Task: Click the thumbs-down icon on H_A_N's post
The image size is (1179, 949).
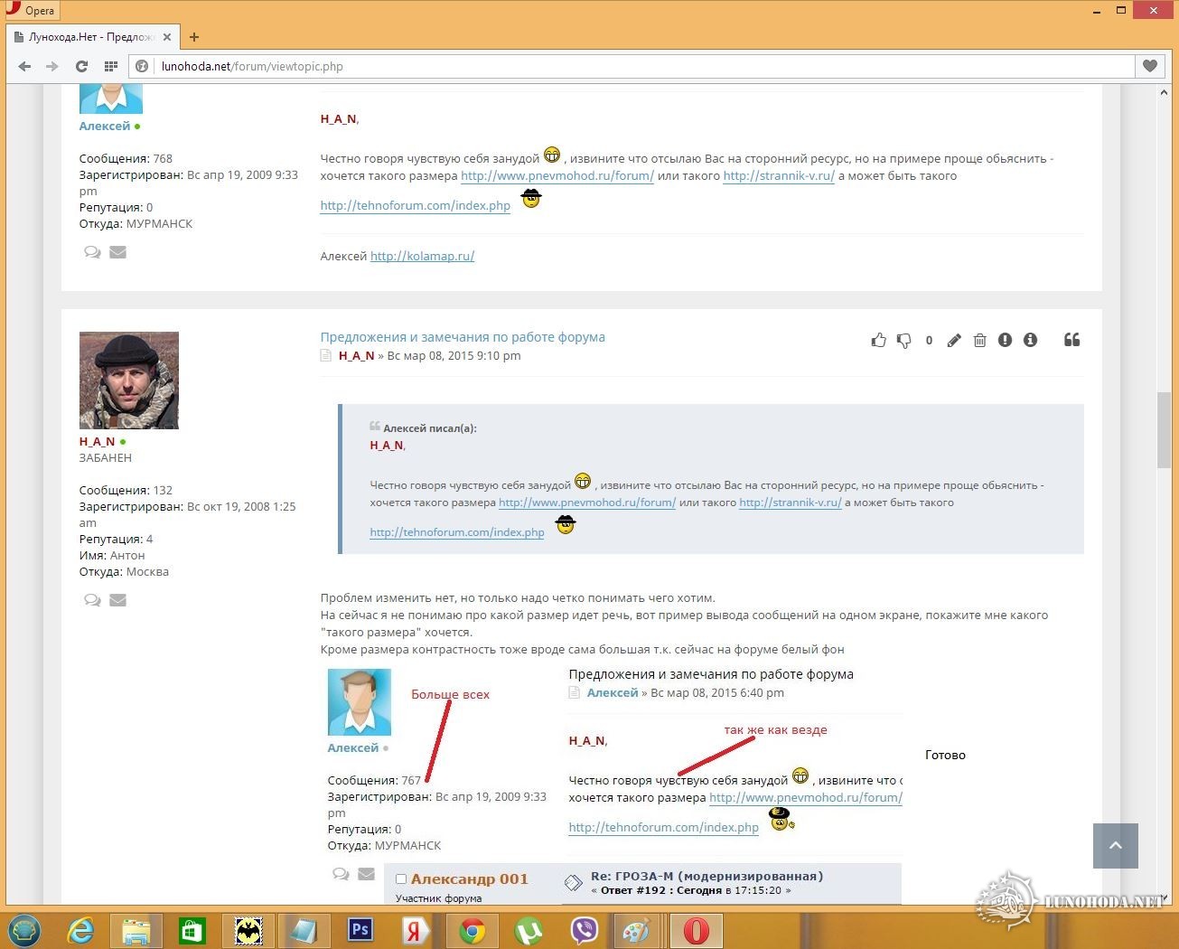Action: click(x=903, y=341)
